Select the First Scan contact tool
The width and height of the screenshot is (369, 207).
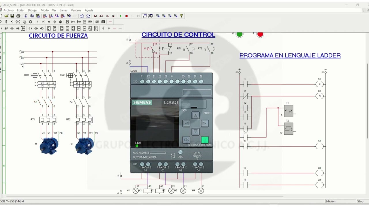click(x=23, y=28)
